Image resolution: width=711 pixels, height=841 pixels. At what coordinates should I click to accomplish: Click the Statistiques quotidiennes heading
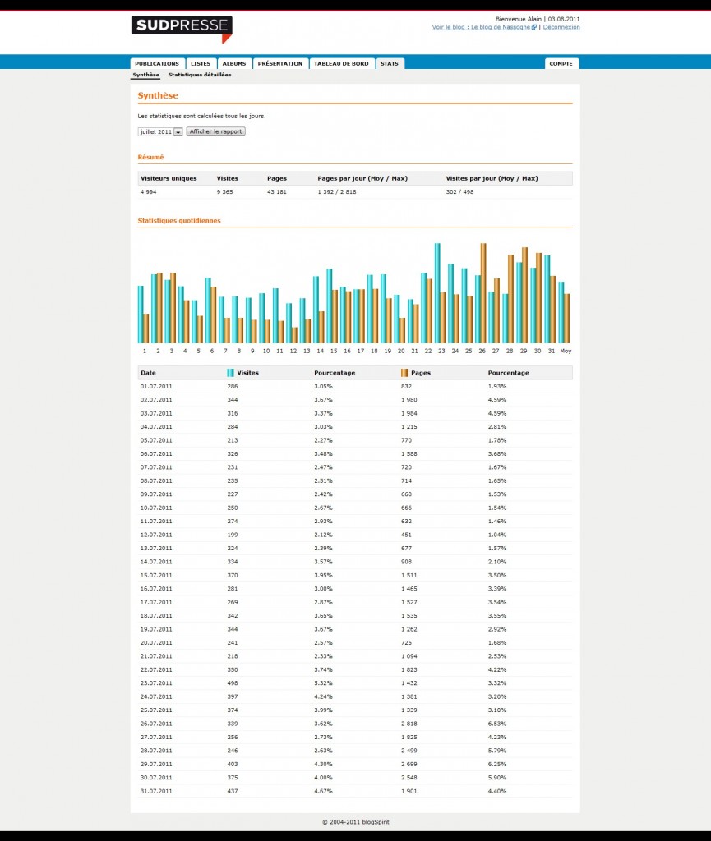179,220
